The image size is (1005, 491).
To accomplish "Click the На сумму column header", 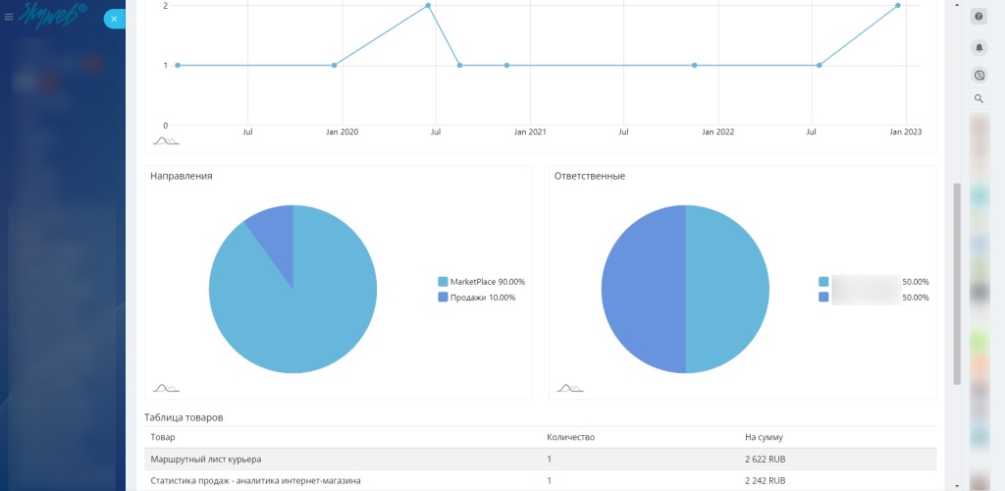I will pyautogui.click(x=764, y=437).
